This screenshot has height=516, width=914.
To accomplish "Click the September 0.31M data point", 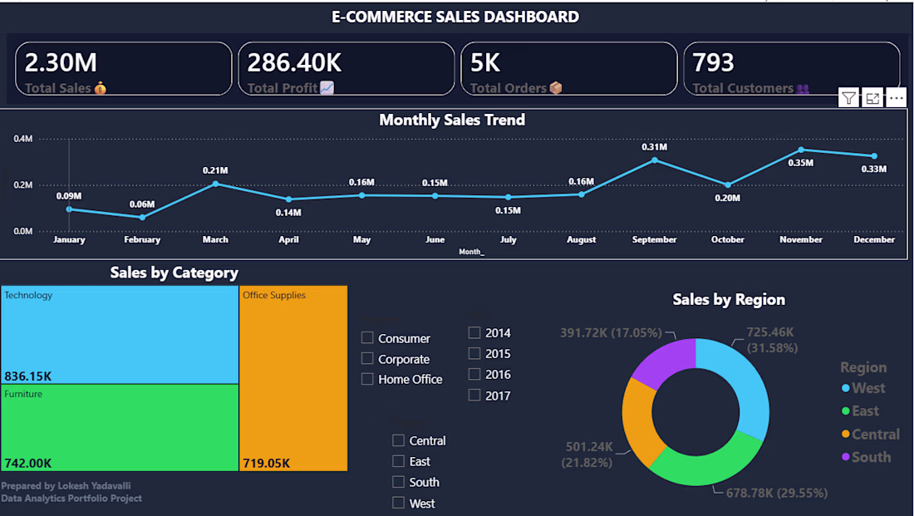I will coord(655,160).
